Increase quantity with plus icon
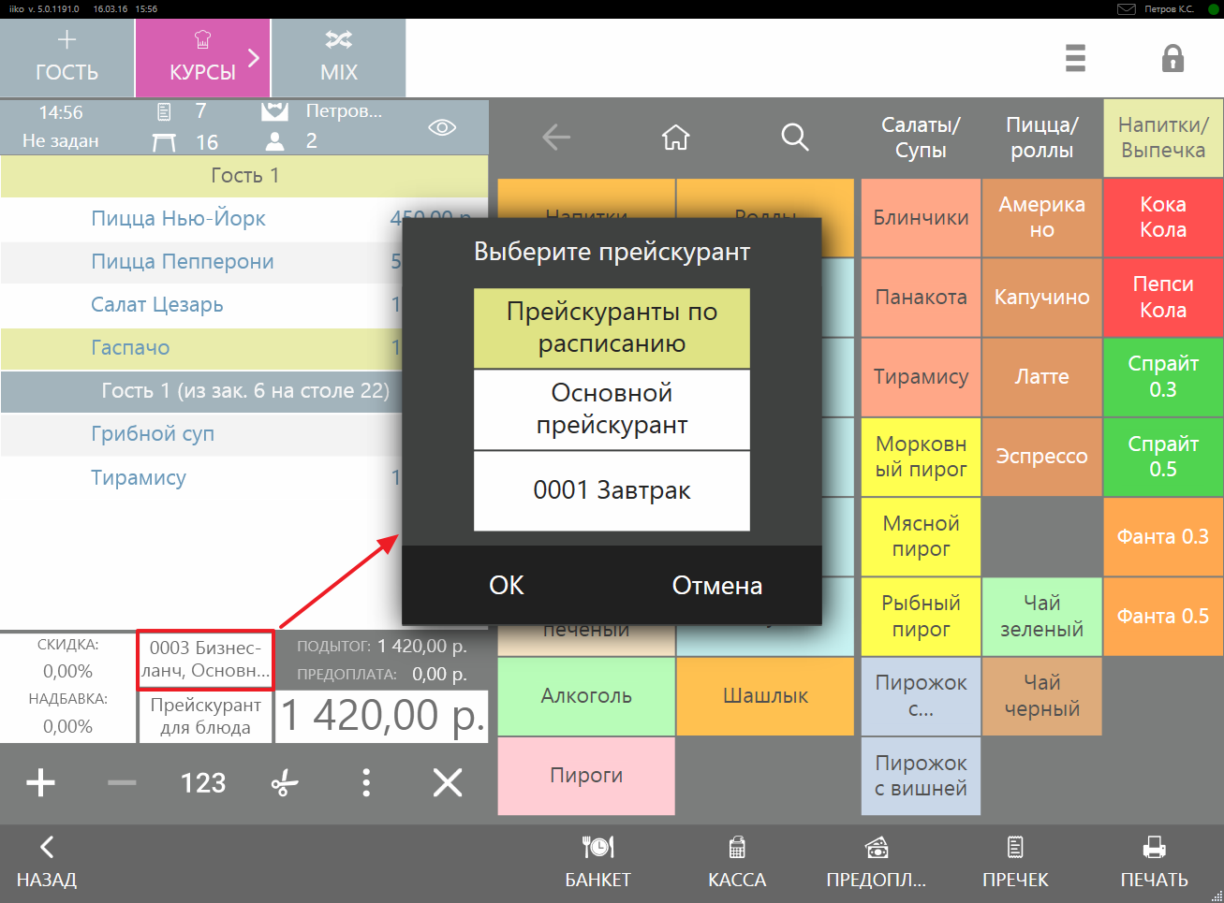The width and height of the screenshot is (1224, 903). (40, 782)
